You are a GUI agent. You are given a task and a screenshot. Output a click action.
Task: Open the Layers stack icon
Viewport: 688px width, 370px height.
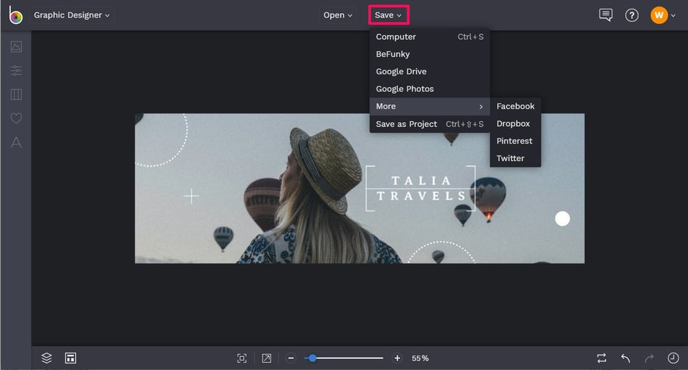coord(47,358)
